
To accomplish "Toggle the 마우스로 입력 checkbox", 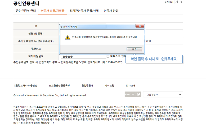I will [108, 56].
